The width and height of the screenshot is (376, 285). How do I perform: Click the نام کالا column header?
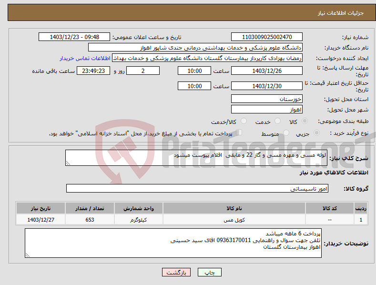[x=234, y=208]
